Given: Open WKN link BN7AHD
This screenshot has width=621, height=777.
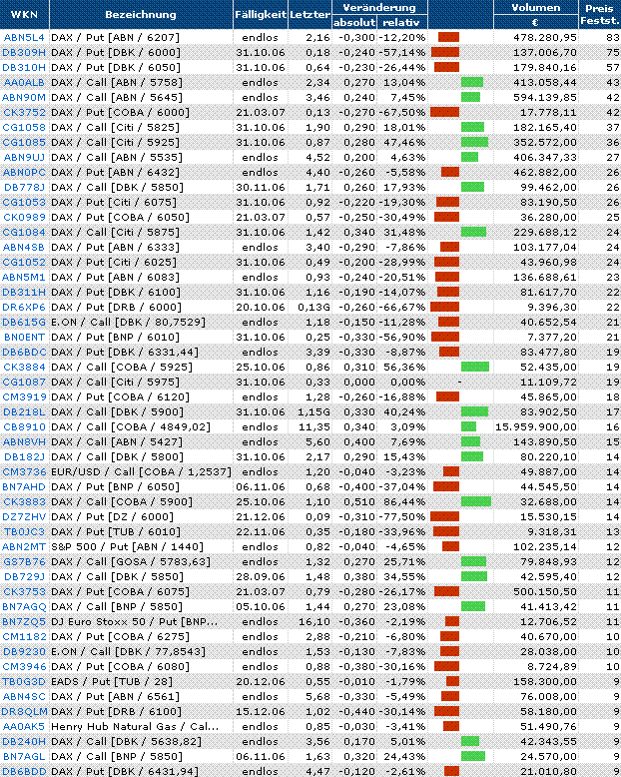Looking at the screenshot, I should [x=24, y=487].
